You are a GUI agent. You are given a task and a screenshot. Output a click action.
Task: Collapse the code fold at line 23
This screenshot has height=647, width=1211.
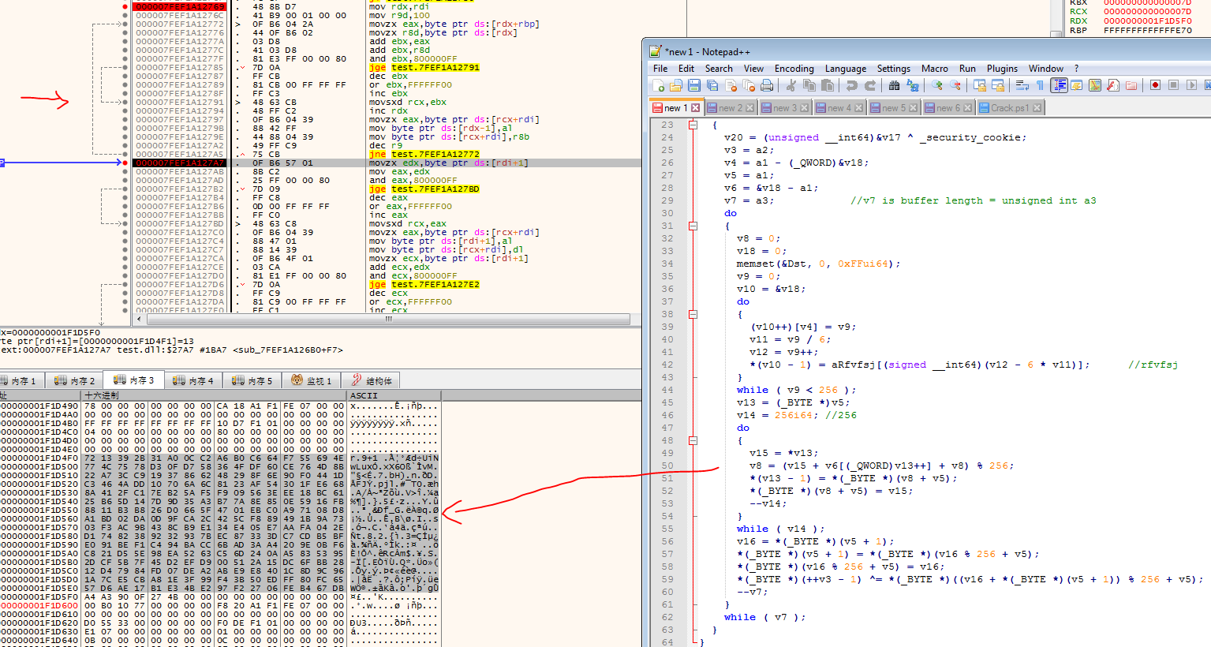(693, 125)
